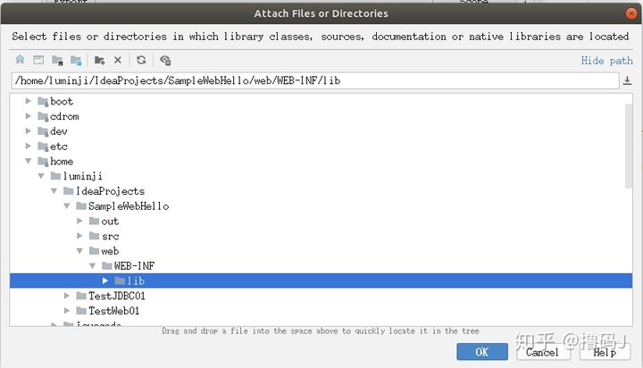The image size is (643, 368).
Task: Select the cdrom folder row
Action: coord(321,116)
